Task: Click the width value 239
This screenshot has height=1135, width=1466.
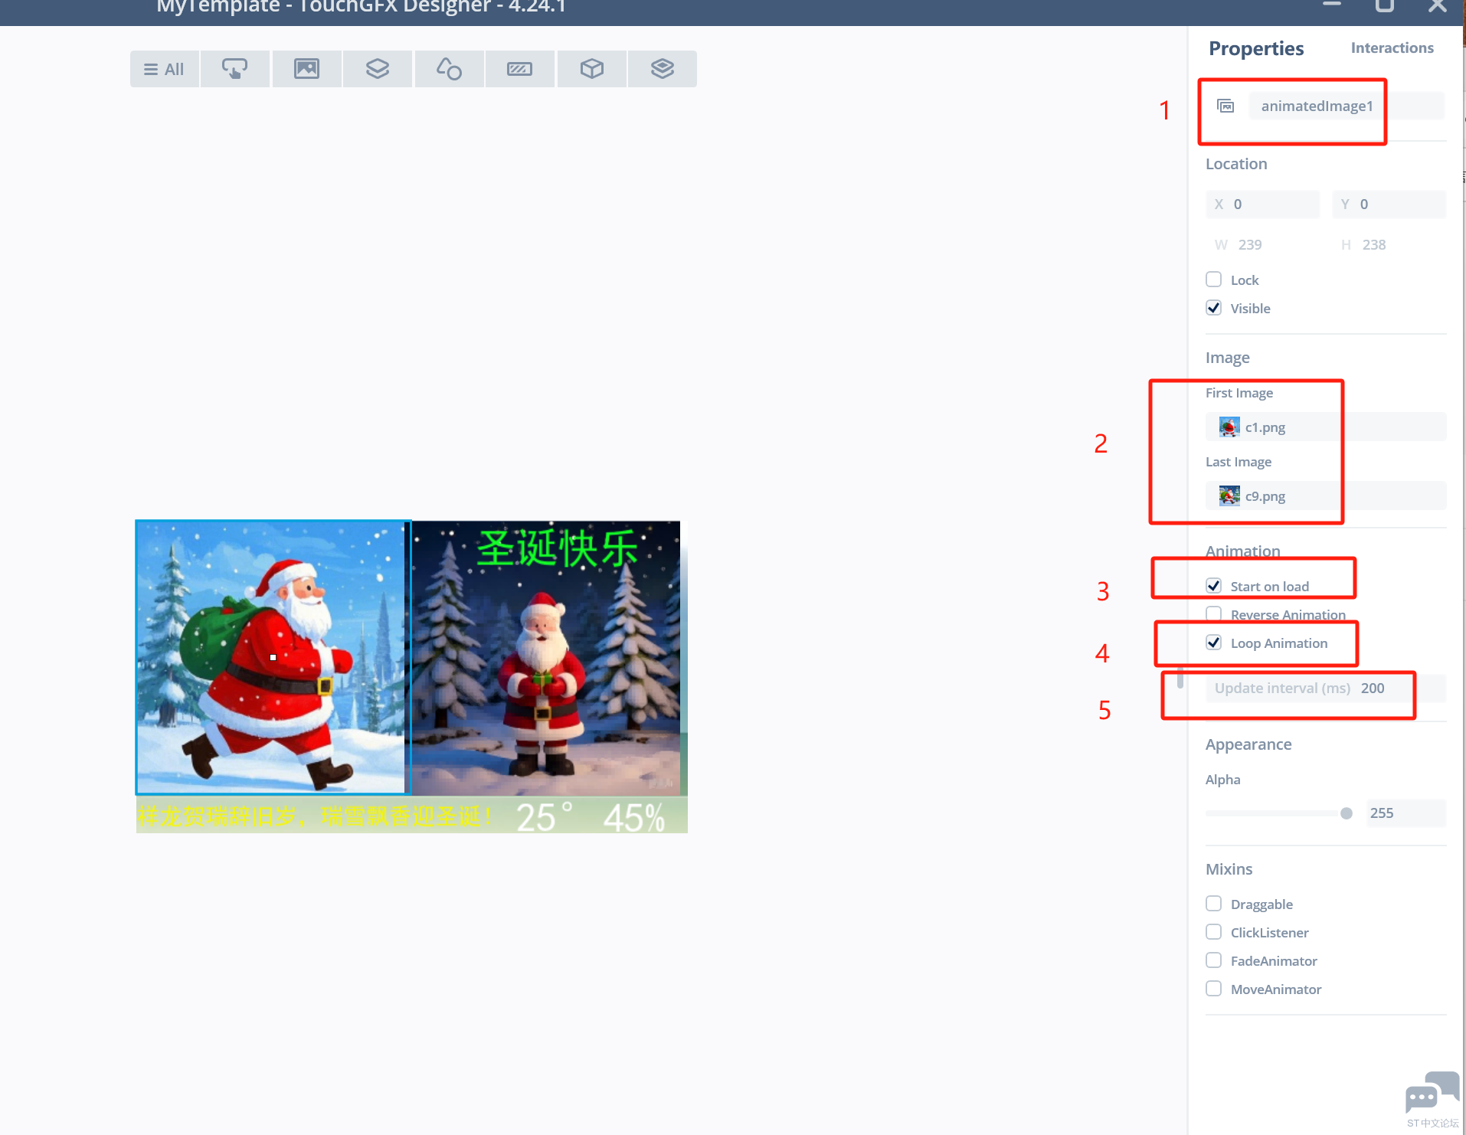Action: point(1250,245)
